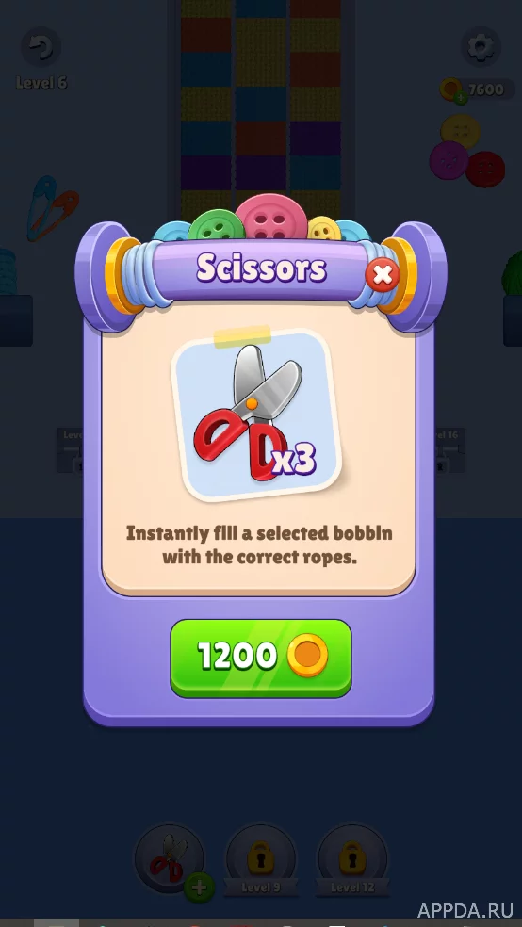Click the Scissors title banner
Viewport: 522px width, 927px height.
pos(261,269)
